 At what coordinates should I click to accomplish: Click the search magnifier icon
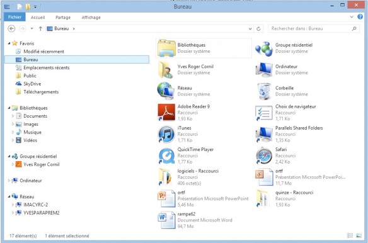(x=354, y=28)
